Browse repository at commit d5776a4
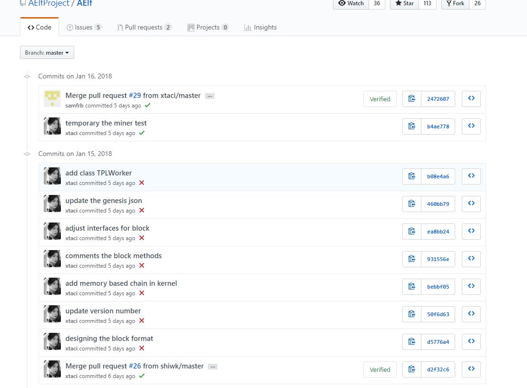Image resolution: width=527 pixels, height=388 pixels. click(471, 342)
